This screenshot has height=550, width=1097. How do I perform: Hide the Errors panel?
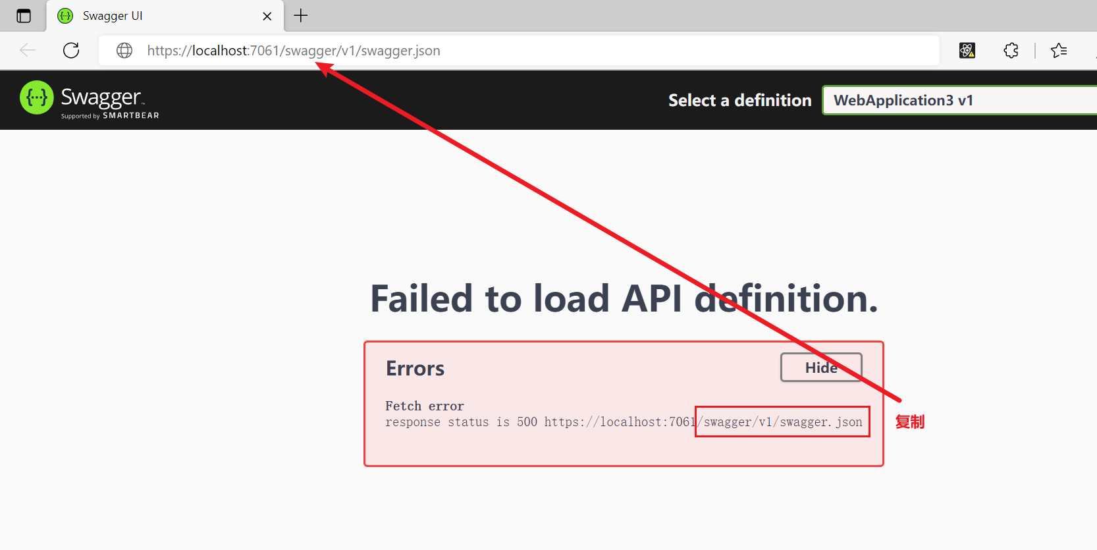[x=820, y=368]
